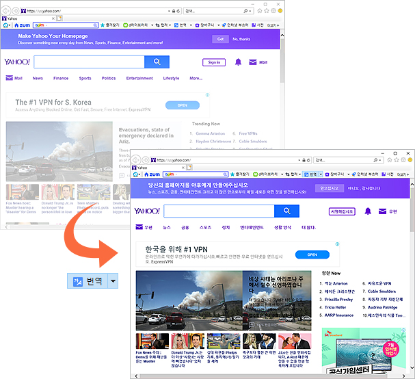This screenshot has height=379, width=415.
Task: Open translate dropdown arrow in front window toolbar
Action: pyautogui.click(x=321, y=174)
